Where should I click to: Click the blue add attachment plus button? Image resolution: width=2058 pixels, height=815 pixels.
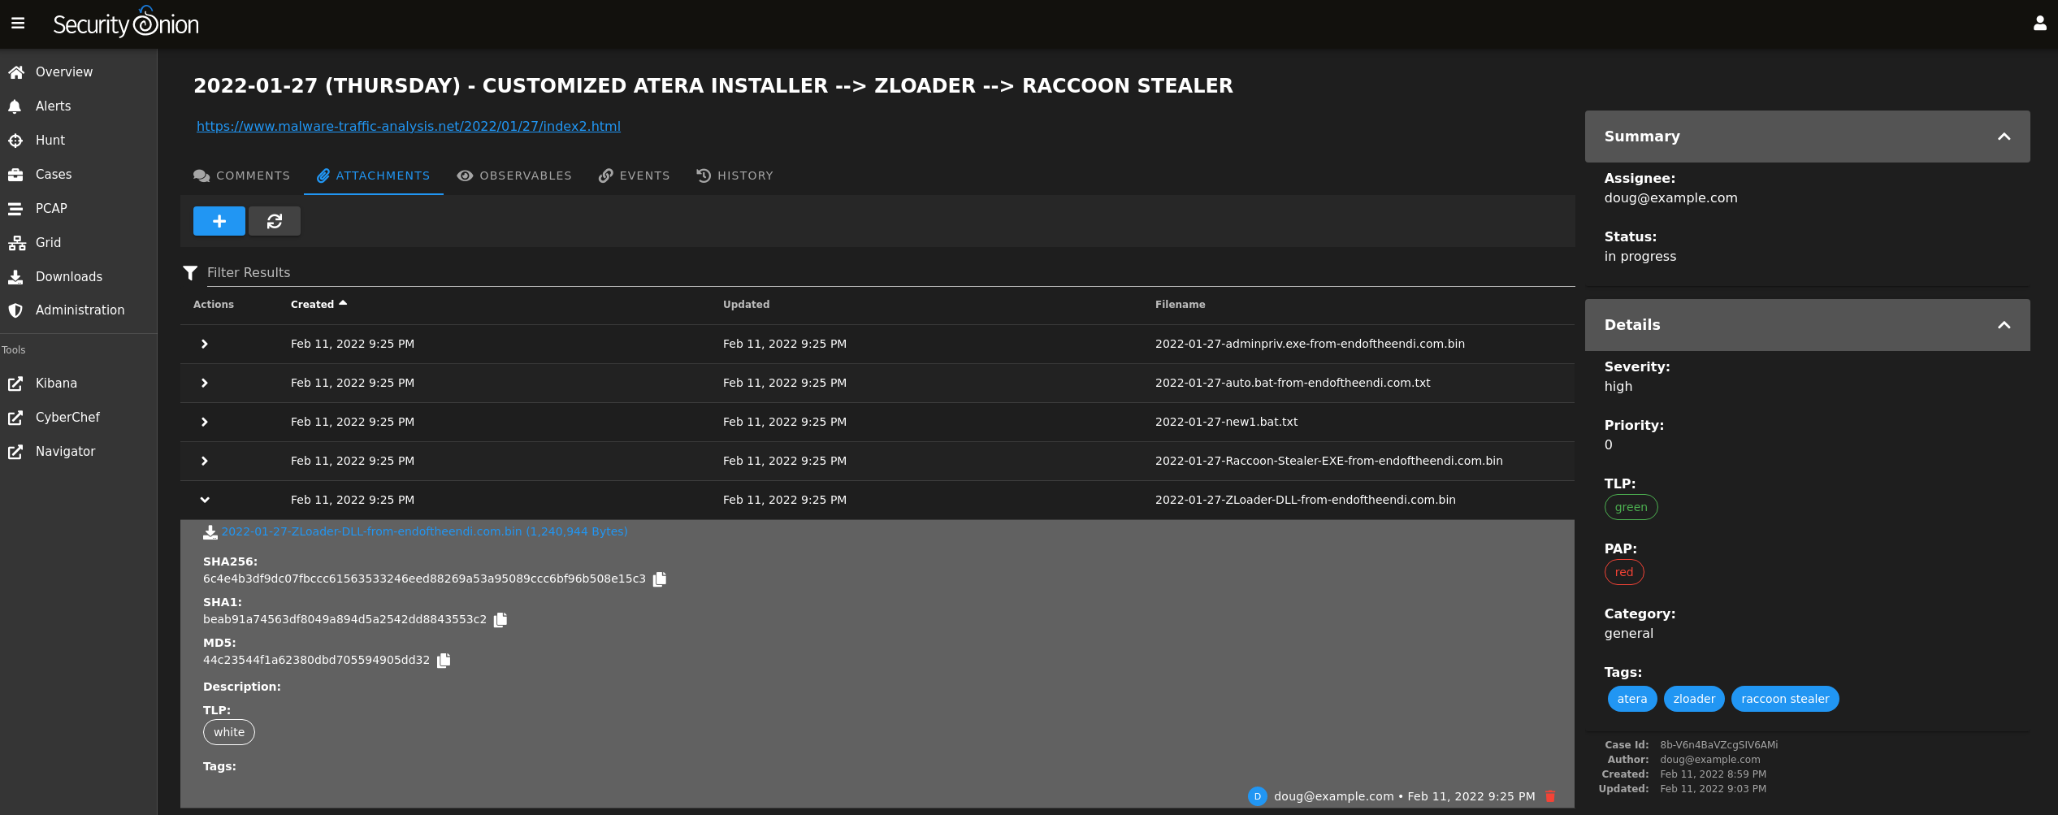pyautogui.click(x=219, y=221)
